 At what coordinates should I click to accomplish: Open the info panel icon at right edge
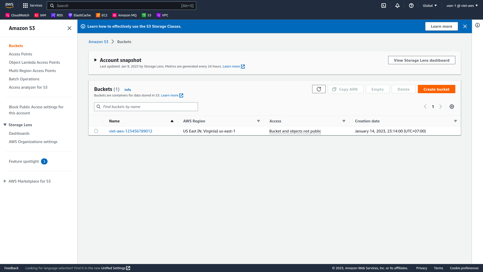[x=477, y=25]
